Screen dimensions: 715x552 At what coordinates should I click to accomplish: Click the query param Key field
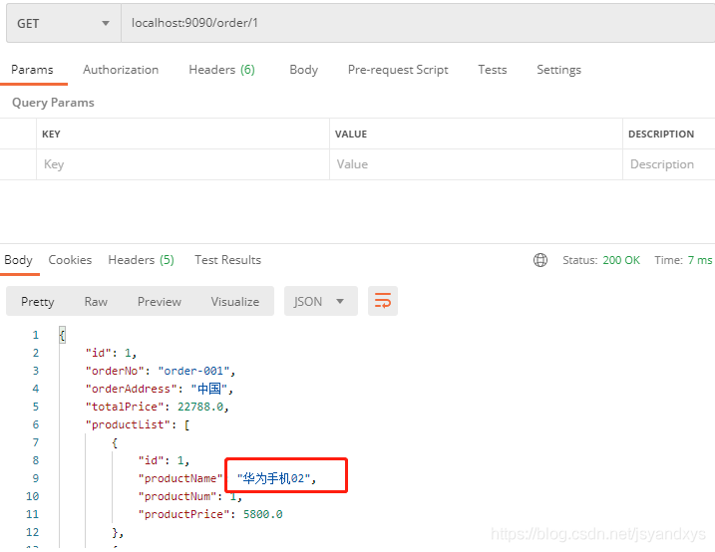click(182, 164)
